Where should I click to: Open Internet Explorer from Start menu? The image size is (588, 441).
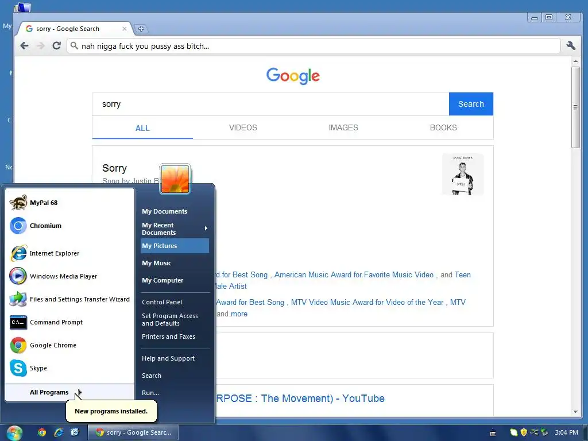pyautogui.click(x=69, y=253)
